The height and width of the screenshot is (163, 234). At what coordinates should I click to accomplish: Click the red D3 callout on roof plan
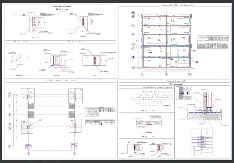[x=195, y=51]
